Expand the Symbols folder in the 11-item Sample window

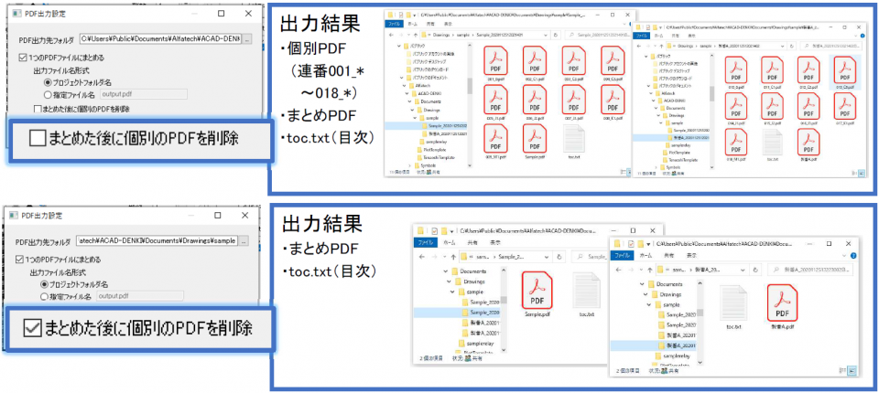pos(409,166)
